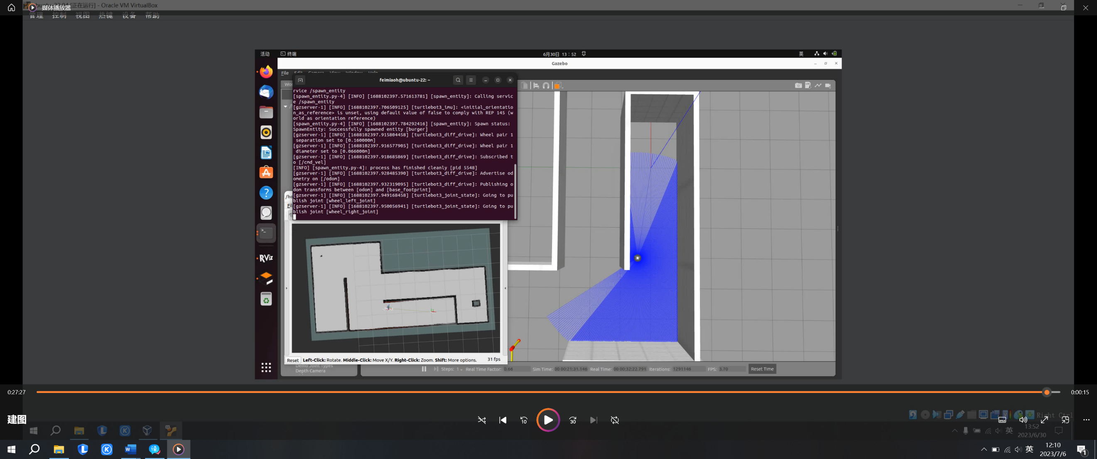Open Gazebo File menu
Image resolution: width=1097 pixels, height=459 pixels.
pyautogui.click(x=285, y=73)
